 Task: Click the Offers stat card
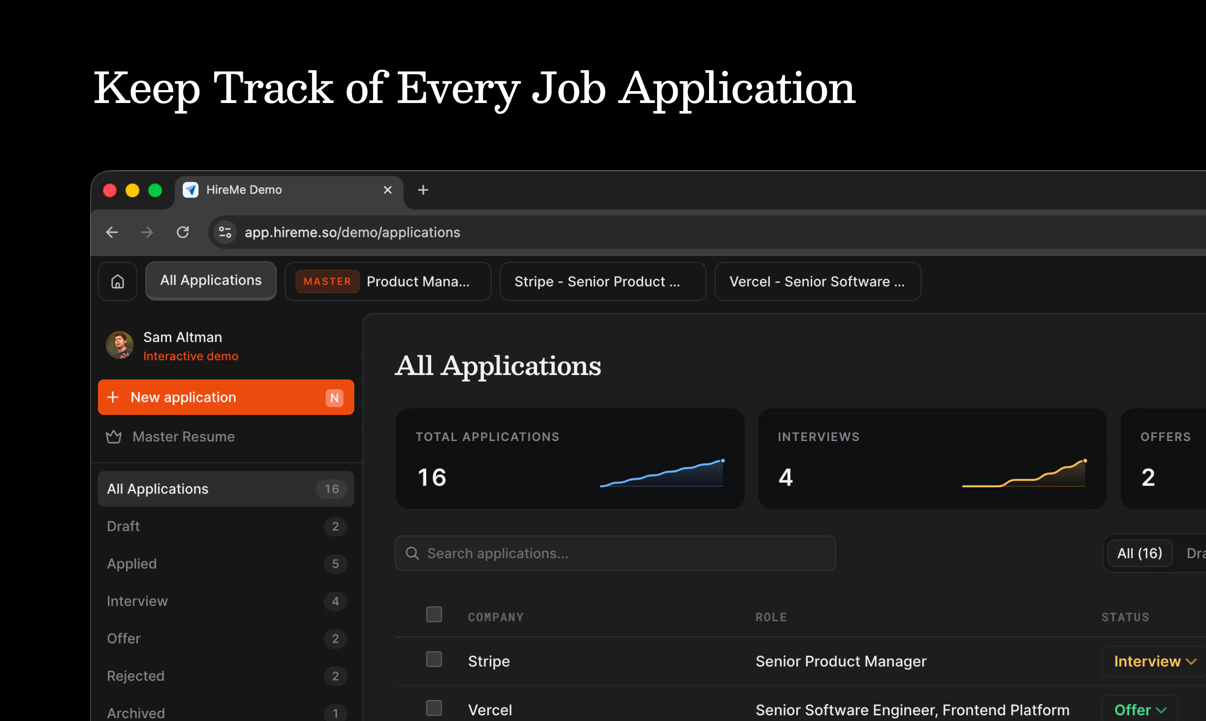[x=1164, y=459]
